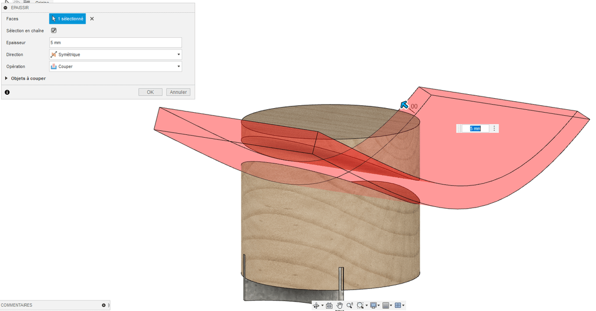
Task: Expand the Viewports dropdown arrow
Action: [403, 305]
